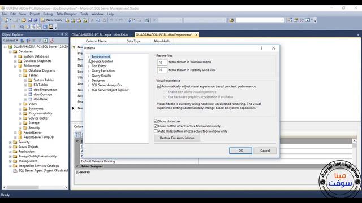Click the Generate Change Script icon in Table Designer toolbar
The image size is (362, 203).
[6, 27]
